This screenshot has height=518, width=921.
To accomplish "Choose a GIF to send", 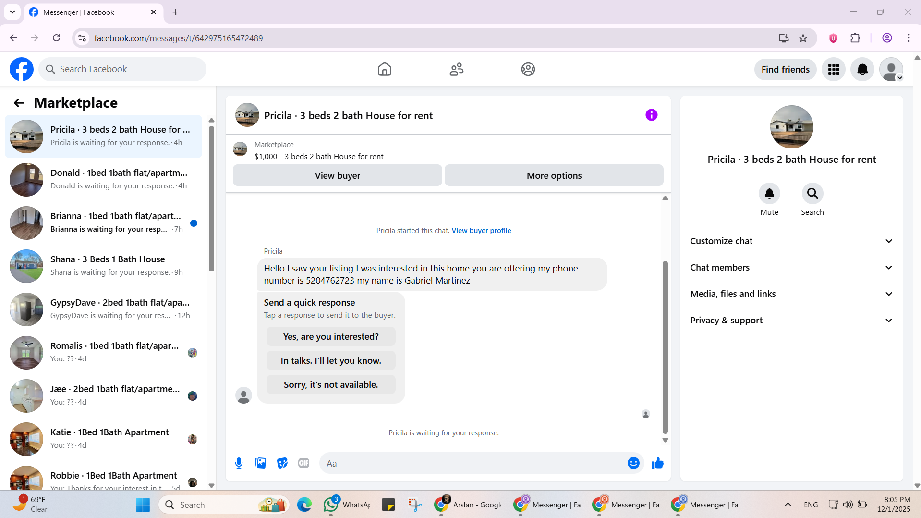I will (303, 463).
